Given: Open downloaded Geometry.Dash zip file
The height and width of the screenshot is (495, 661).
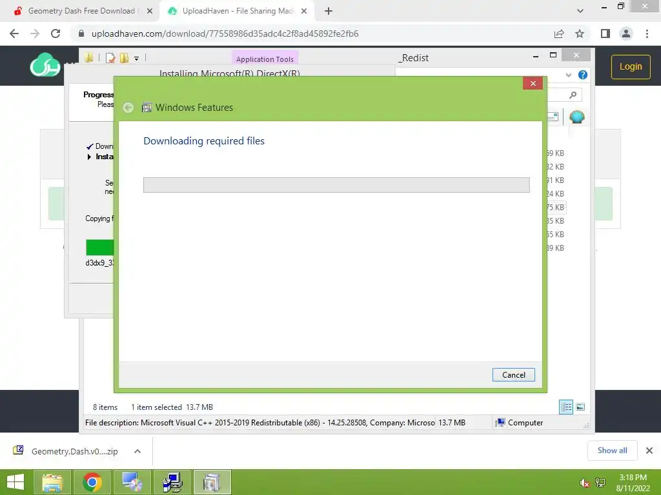Looking at the screenshot, I should (75, 451).
